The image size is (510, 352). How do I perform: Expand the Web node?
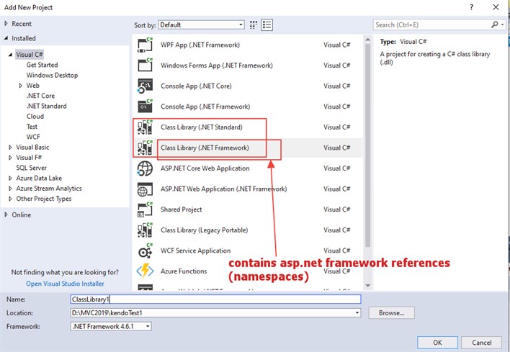click(x=20, y=86)
